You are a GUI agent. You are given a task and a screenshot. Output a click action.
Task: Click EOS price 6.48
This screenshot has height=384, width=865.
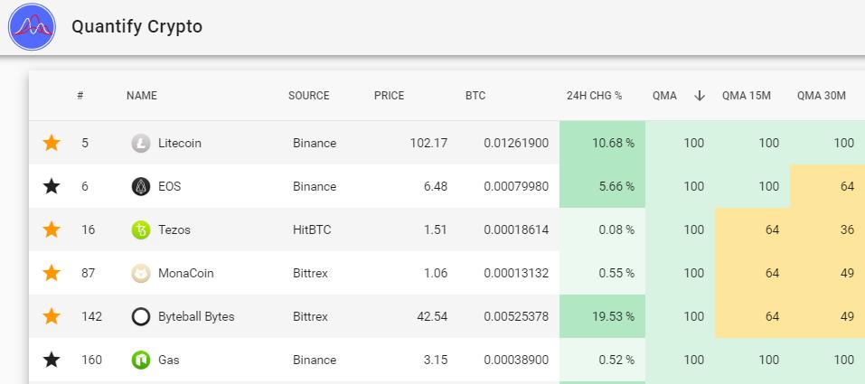[x=436, y=186]
